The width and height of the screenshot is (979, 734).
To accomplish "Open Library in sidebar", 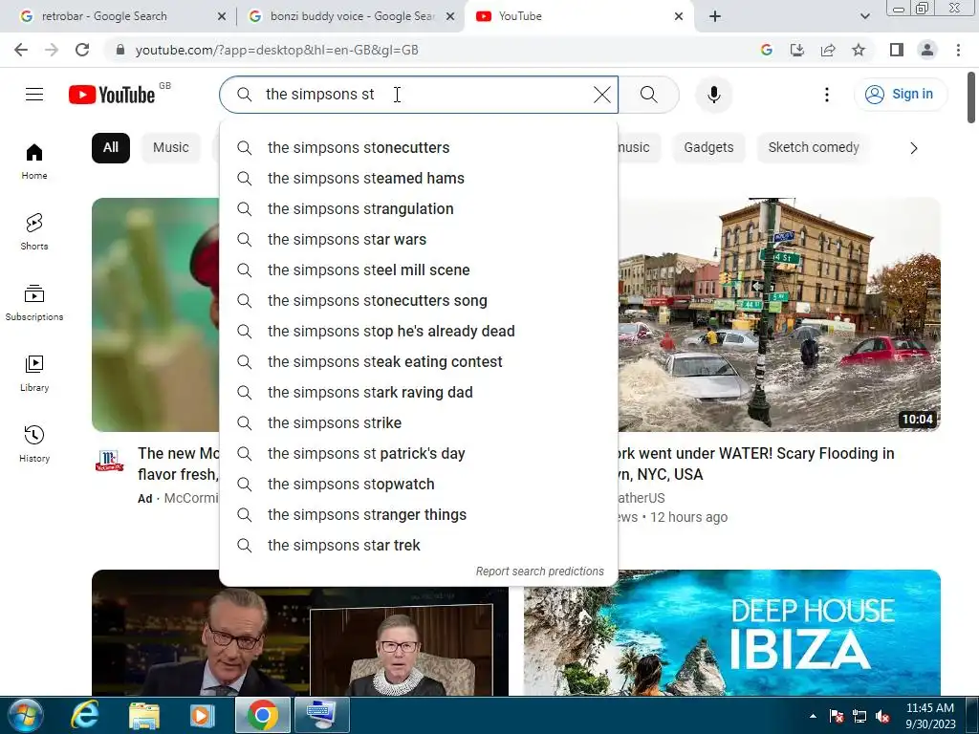I will click(34, 374).
